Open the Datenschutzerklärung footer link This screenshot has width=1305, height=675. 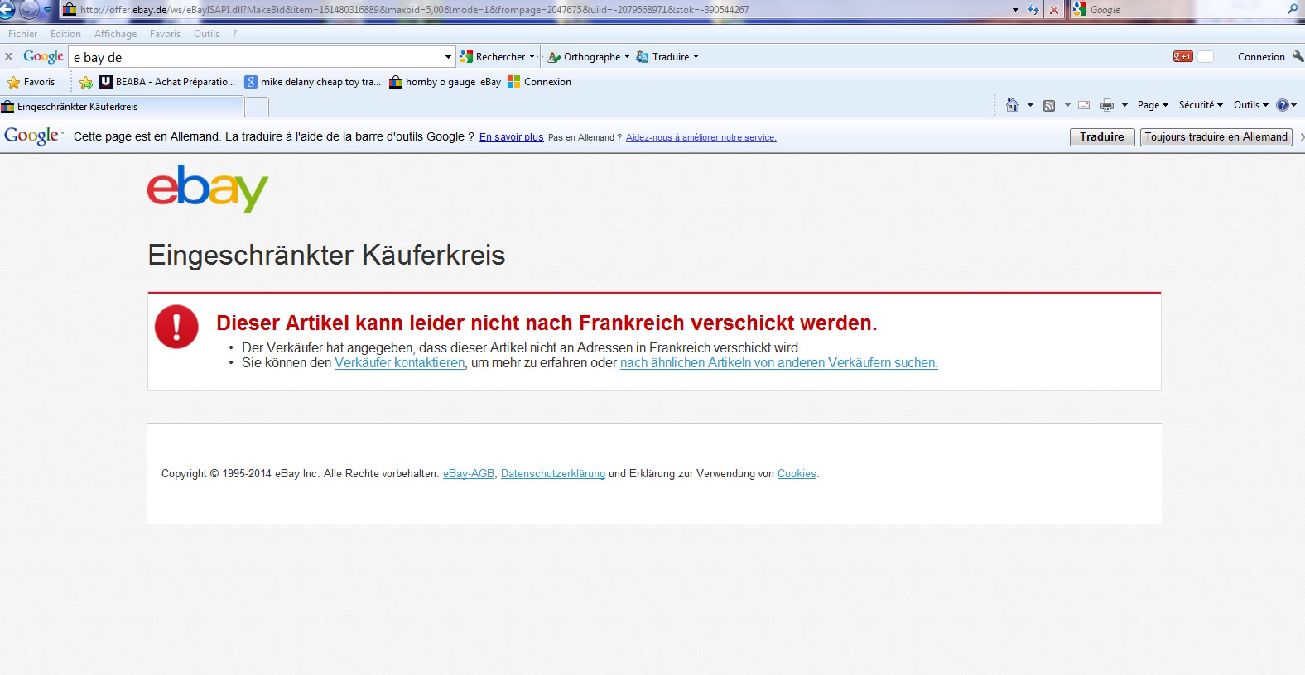(553, 474)
